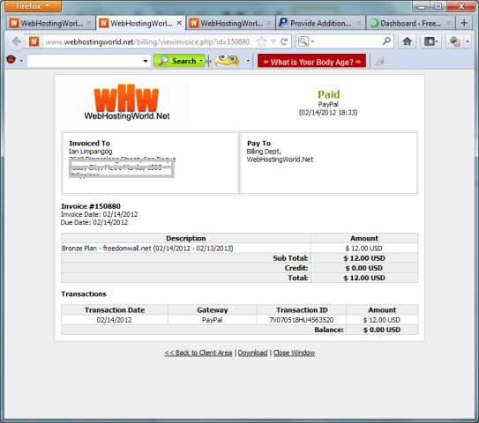Open a new tab with the plus button
Screen dimensions: 479x423
coord(464,23)
